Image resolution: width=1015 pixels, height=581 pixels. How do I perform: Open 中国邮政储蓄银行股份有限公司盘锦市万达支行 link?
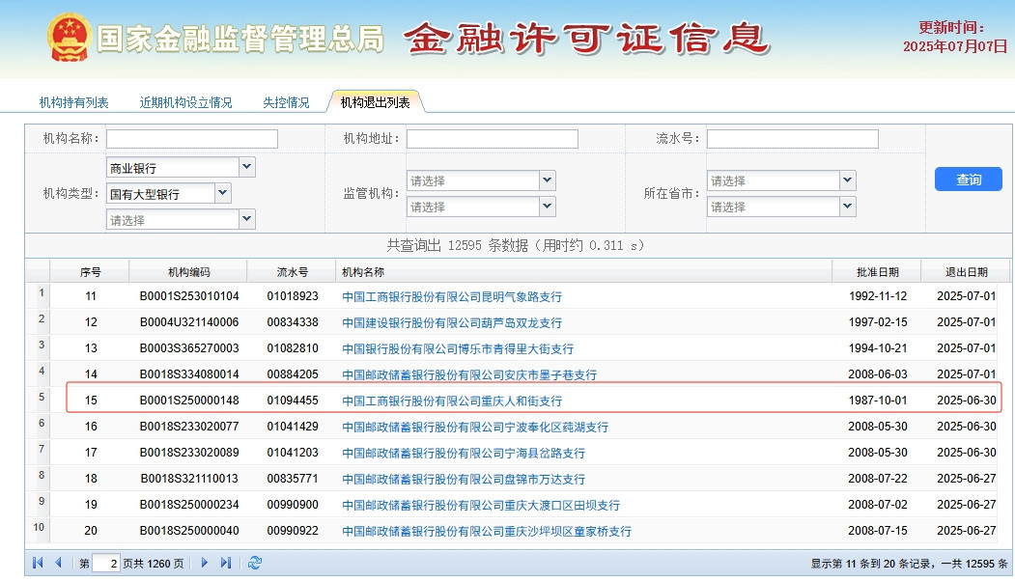click(x=464, y=479)
